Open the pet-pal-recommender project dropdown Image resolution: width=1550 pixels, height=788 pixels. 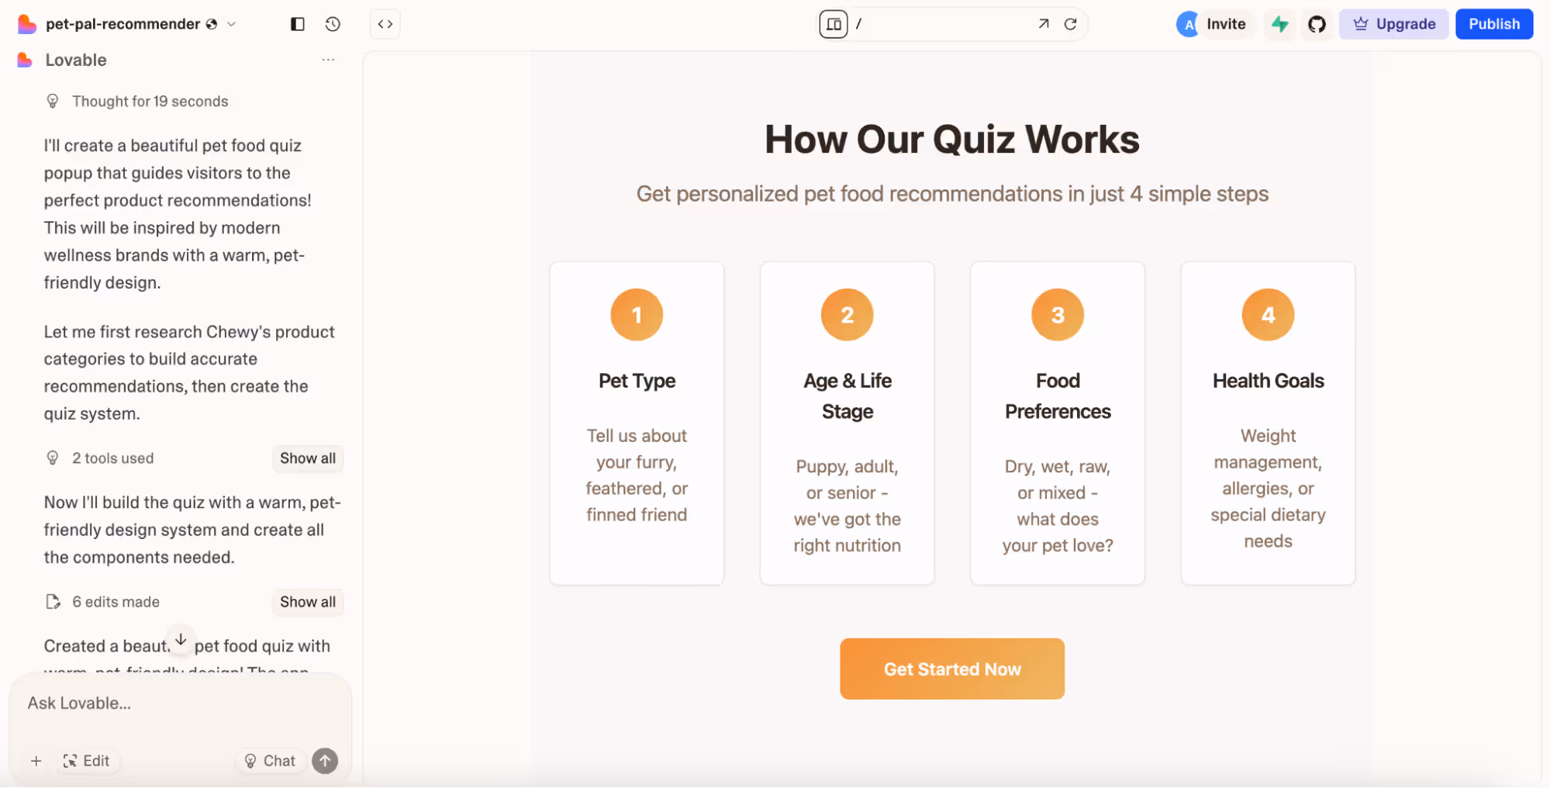point(231,24)
